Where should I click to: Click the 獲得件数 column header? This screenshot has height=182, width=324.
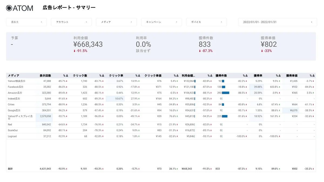pyautogui.click(x=221, y=76)
